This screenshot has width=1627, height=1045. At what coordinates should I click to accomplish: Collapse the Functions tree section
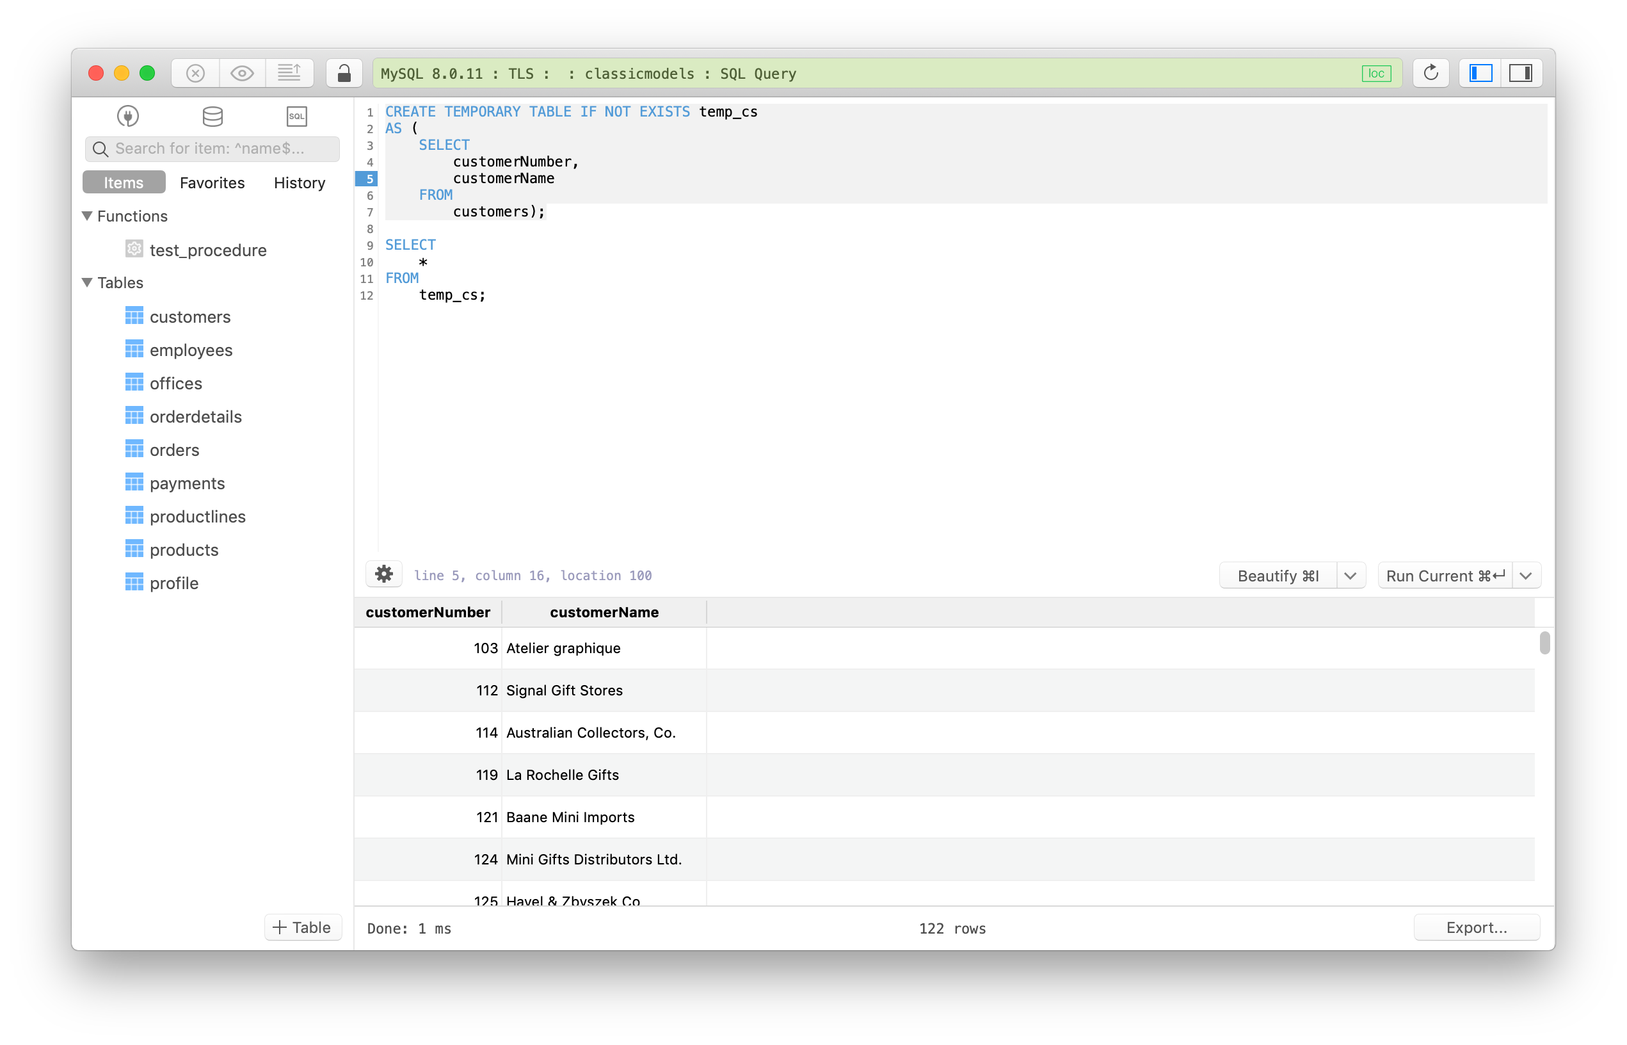pos(88,216)
